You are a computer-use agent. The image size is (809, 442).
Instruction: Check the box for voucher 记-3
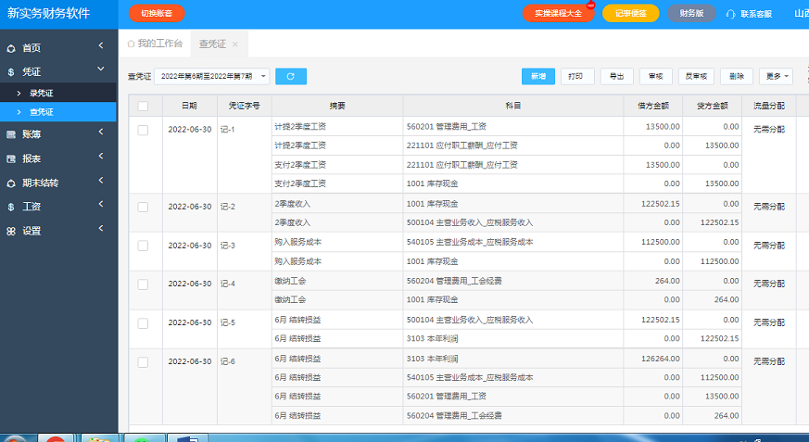pos(143,246)
